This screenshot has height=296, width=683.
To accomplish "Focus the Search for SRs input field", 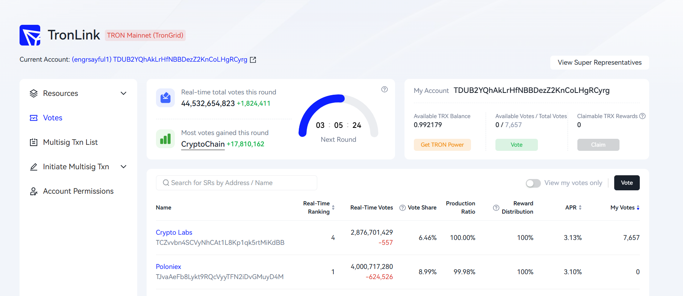I will [236, 183].
